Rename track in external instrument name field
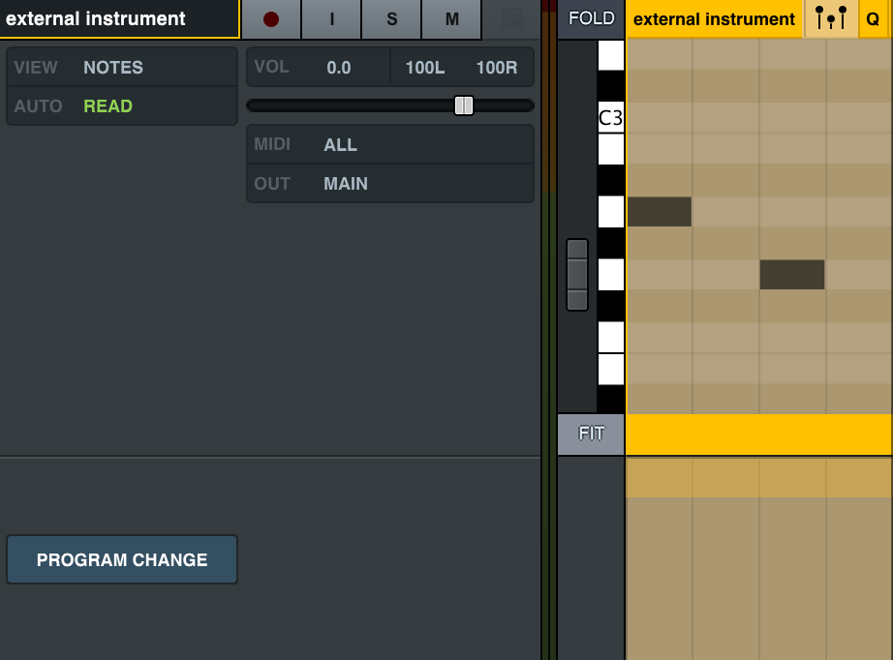The image size is (893, 660). 119,18
